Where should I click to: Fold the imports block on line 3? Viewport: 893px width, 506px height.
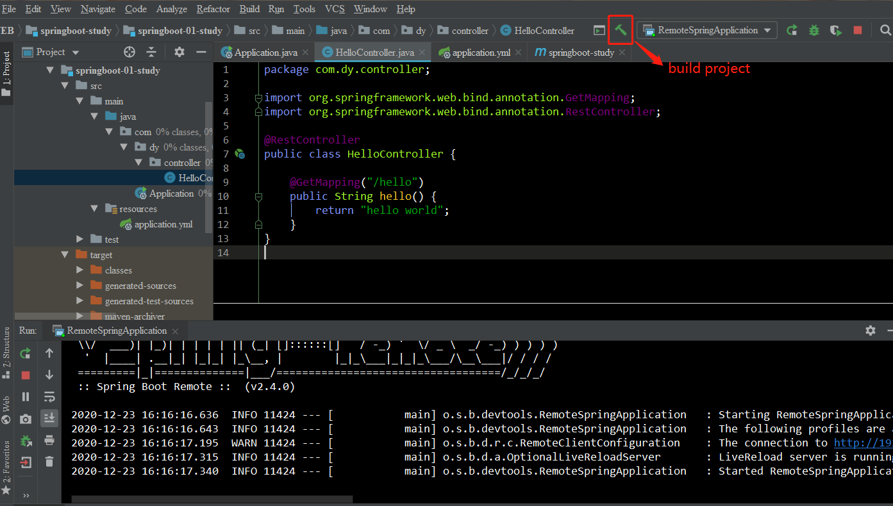click(x=258, y=98)
